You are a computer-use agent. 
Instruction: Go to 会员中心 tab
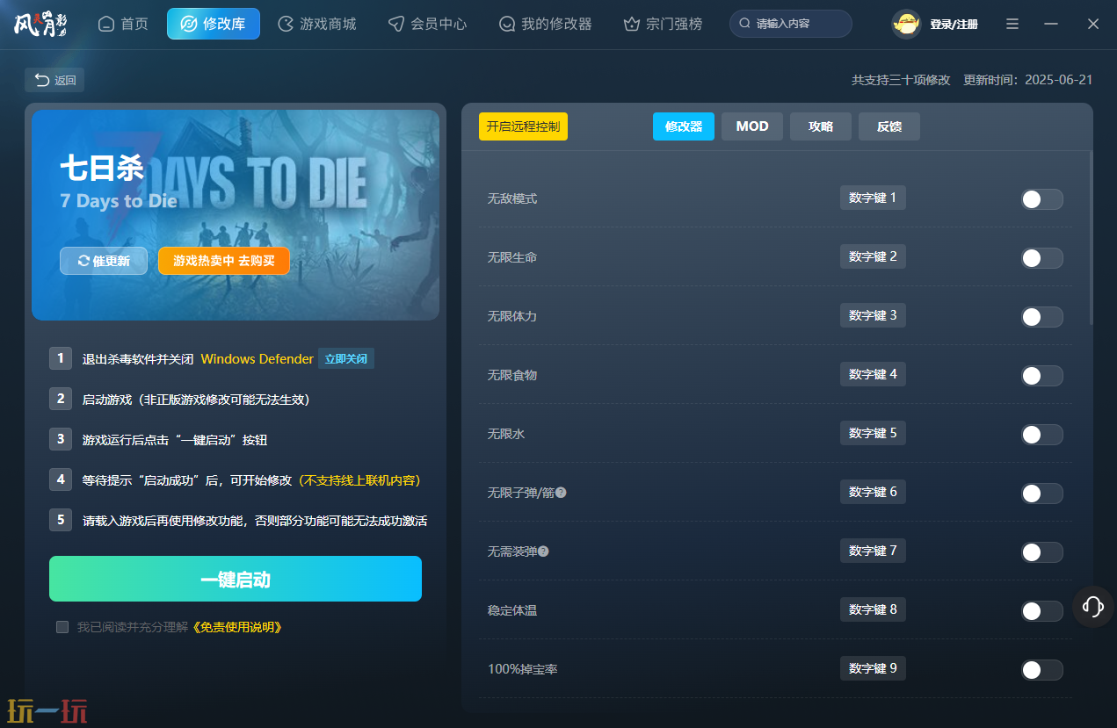point(428,24)
